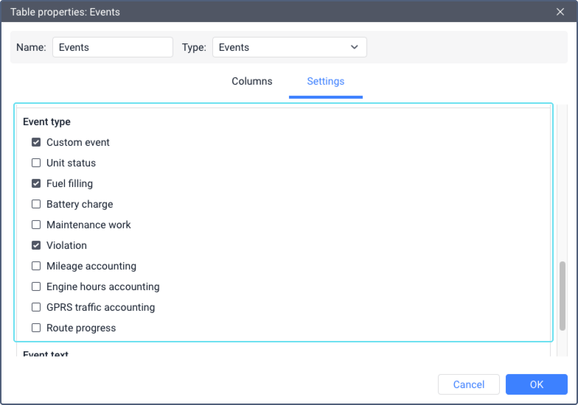Confirm with the OK button

click(x=537, y=384)
